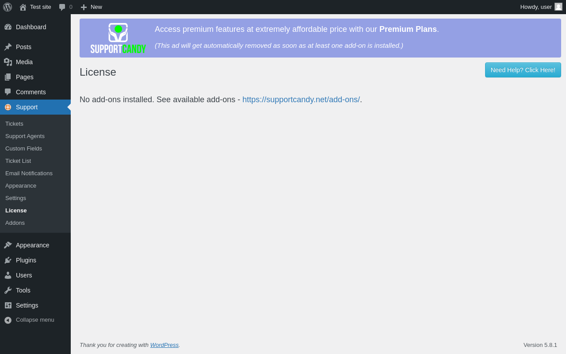Click the SupportCandy logo banner
Image resolution: width=566 pixels, height=354 pixels.
point(118,38)
